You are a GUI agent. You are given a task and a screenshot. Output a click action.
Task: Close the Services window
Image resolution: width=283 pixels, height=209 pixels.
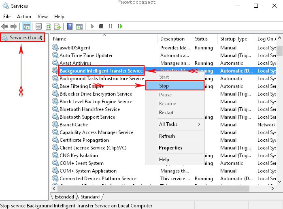[x=274, y=6]
